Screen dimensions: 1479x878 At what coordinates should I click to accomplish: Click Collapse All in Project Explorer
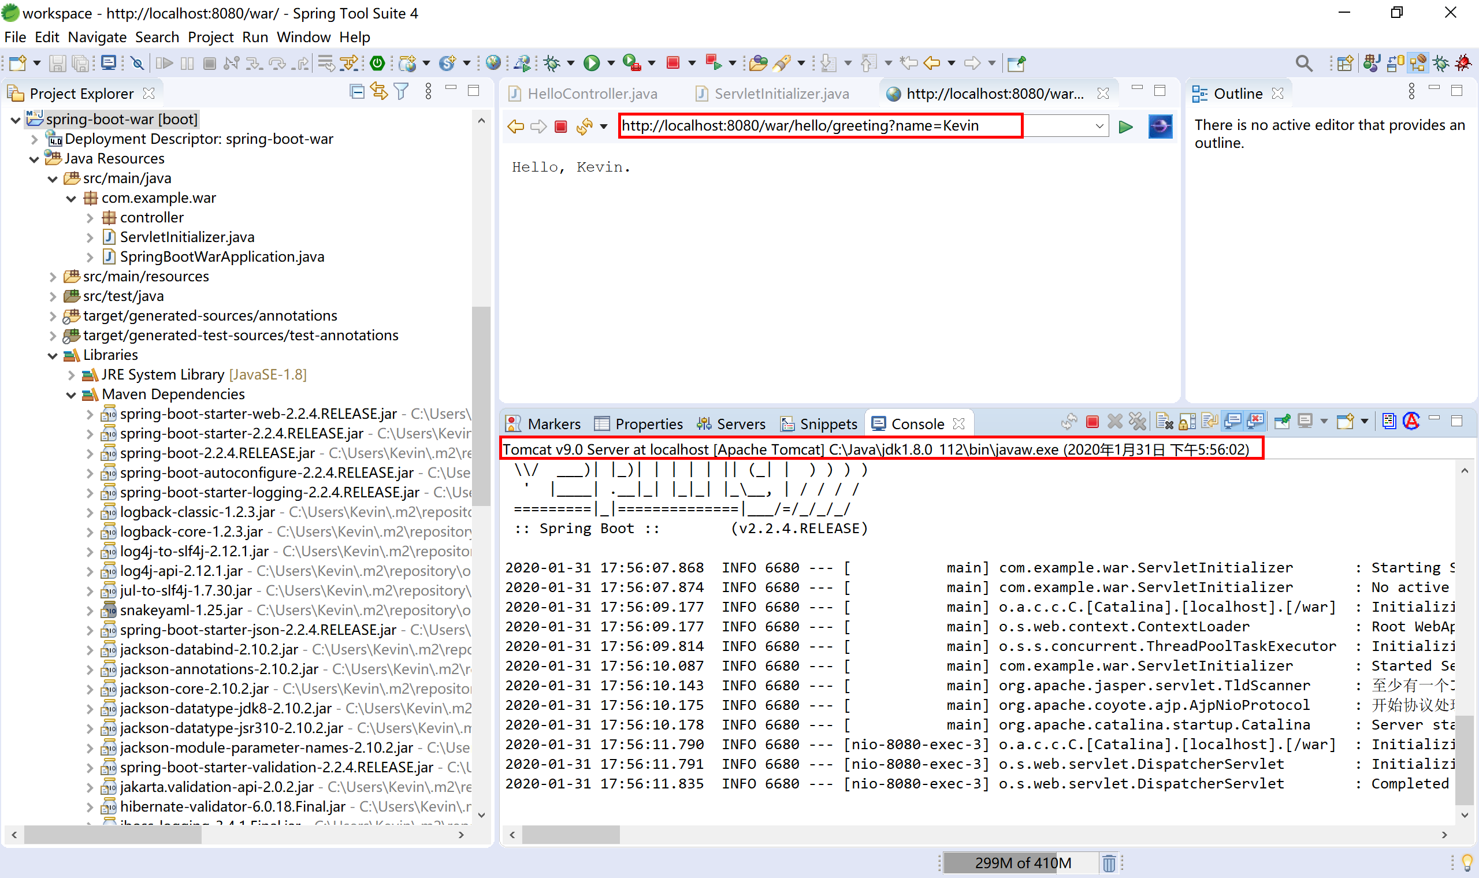tap(356, 92)
